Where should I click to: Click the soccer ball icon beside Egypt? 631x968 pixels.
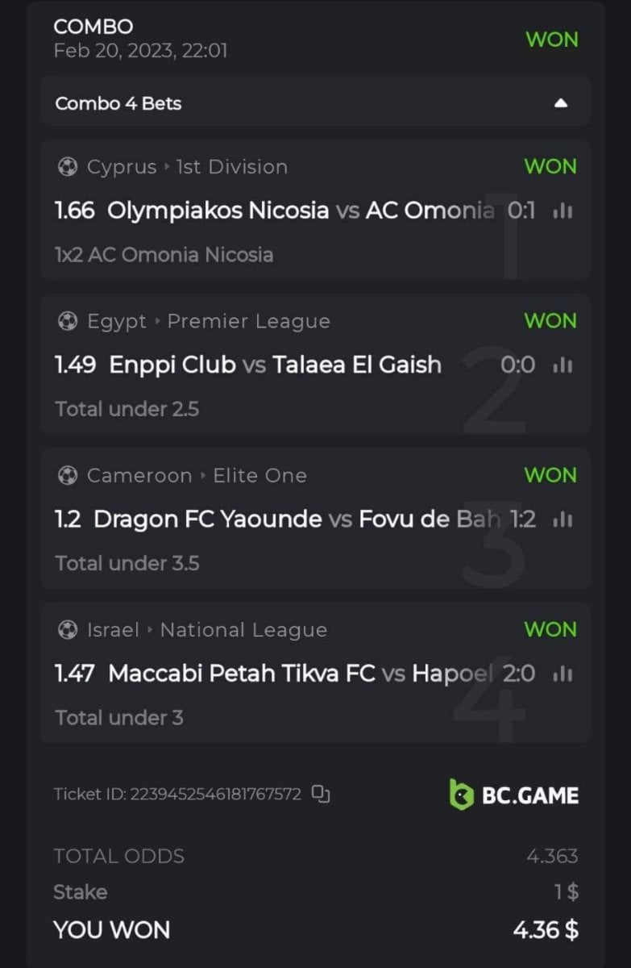coord(68,321)
